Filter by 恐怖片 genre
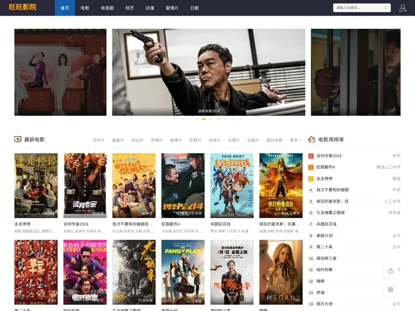This screenshot has height=311, width=415. click(x=157, y=140)
